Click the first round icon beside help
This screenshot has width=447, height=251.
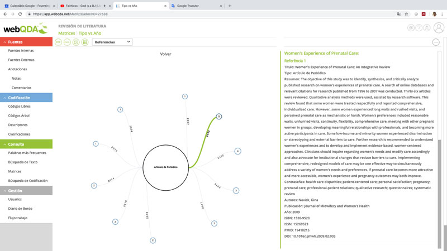pos(411,27)
